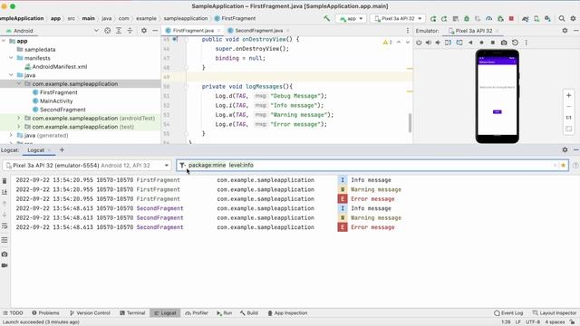Open the Build tool window
The image size is (580, 326).
click(x=249, y=313)
